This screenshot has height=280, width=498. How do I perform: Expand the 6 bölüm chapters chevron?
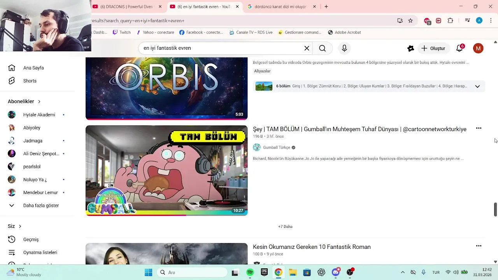(477, 86)
